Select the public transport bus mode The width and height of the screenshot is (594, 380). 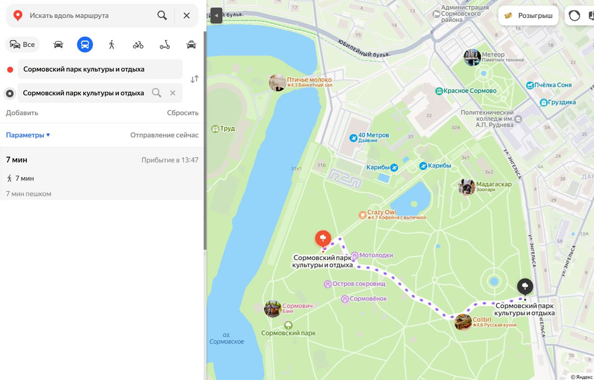point(85,45)
